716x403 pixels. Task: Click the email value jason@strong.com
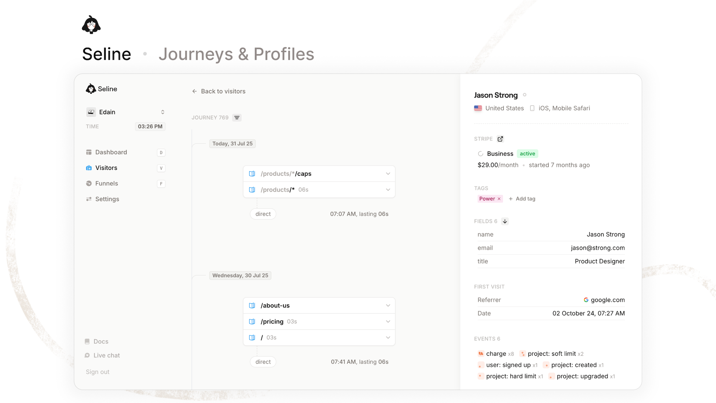tap(598, 248)
